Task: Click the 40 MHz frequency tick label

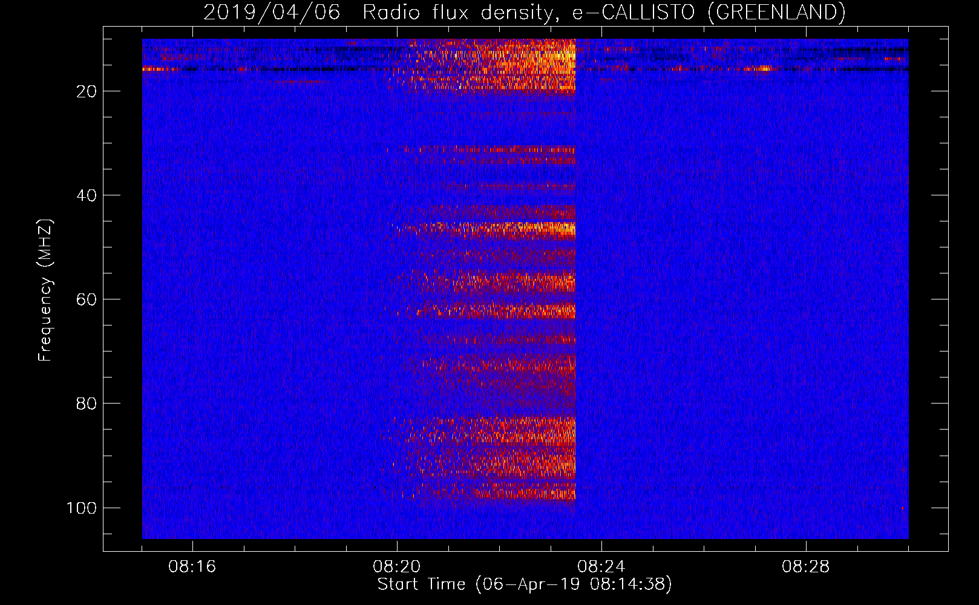Action: 86,195
